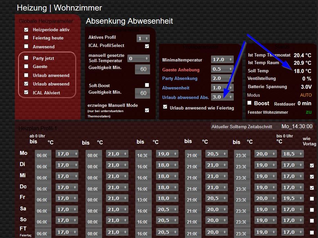Check the Anwesend checkbox
Viewport: 318px width, 238px height.
26,46
